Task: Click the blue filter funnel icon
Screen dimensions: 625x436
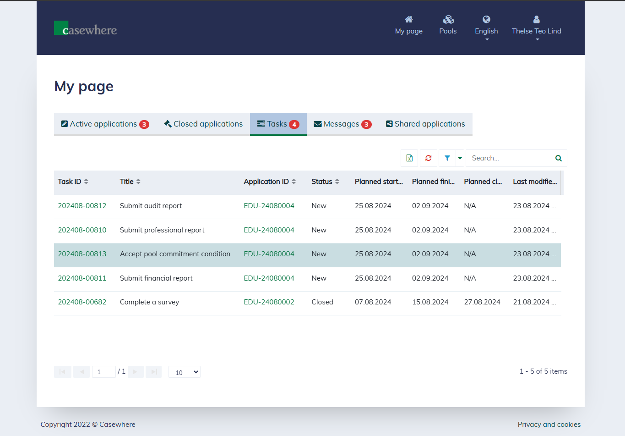Action: pyautogui.click(x=447, y=158)
